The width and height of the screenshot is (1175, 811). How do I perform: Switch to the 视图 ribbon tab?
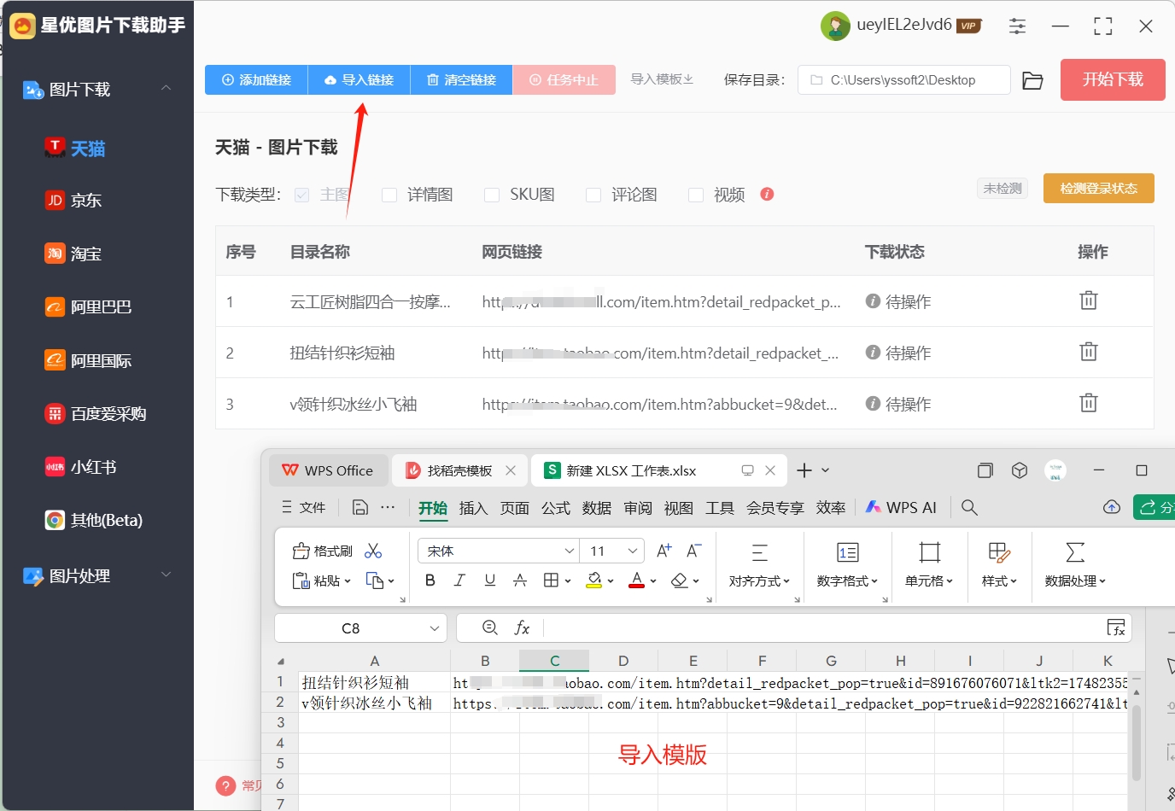pyautogui.click(x=678, y=508)
